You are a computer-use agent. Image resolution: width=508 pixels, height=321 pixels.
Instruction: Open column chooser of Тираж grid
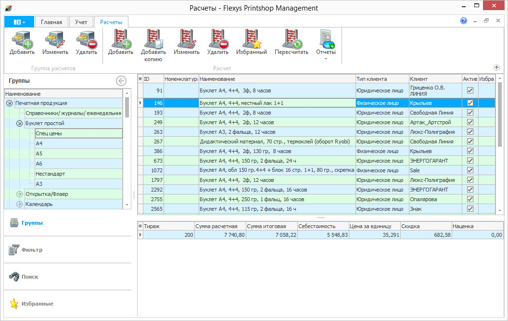tap(140, 226)
